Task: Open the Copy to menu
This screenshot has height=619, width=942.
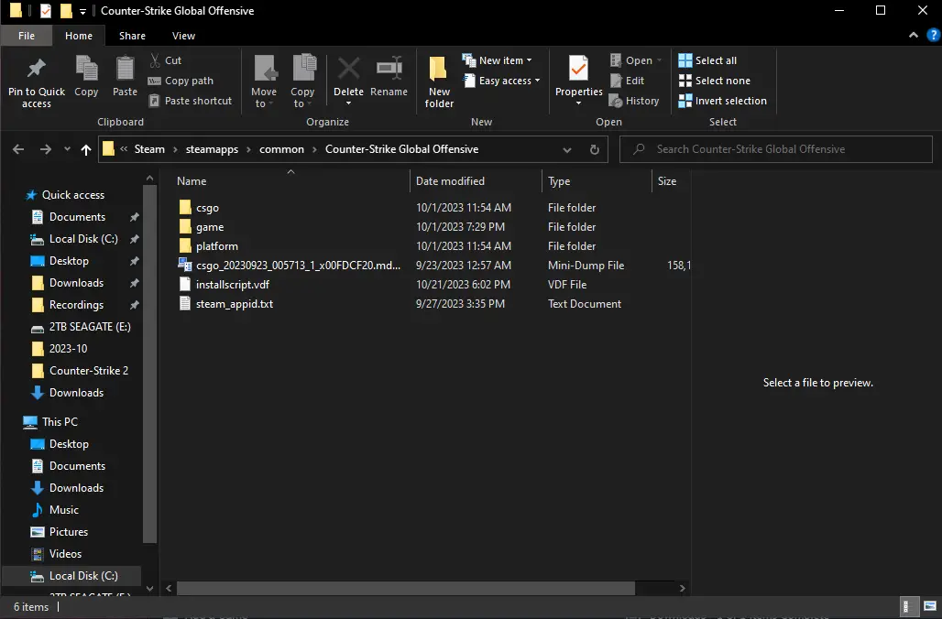Action: [x=302, y=81]
